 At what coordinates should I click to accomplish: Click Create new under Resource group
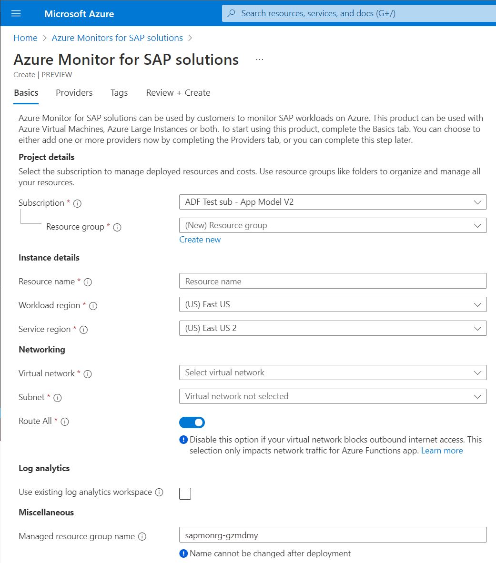[x=200, y=240]
